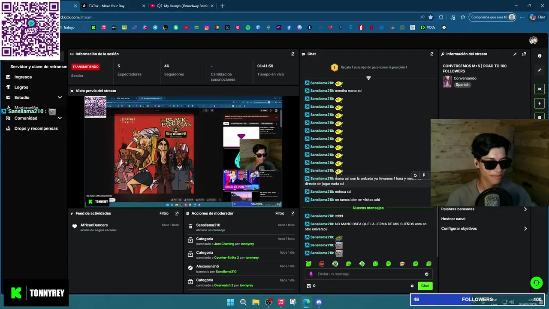Open Microsoft Edge from taskbar
This screenshot has height=309, width=549.
[306, 302]
